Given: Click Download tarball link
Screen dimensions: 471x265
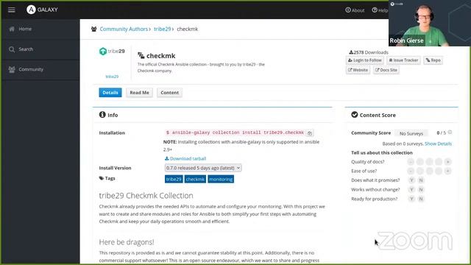Looking at the screenshot, I should coord(185,158).
